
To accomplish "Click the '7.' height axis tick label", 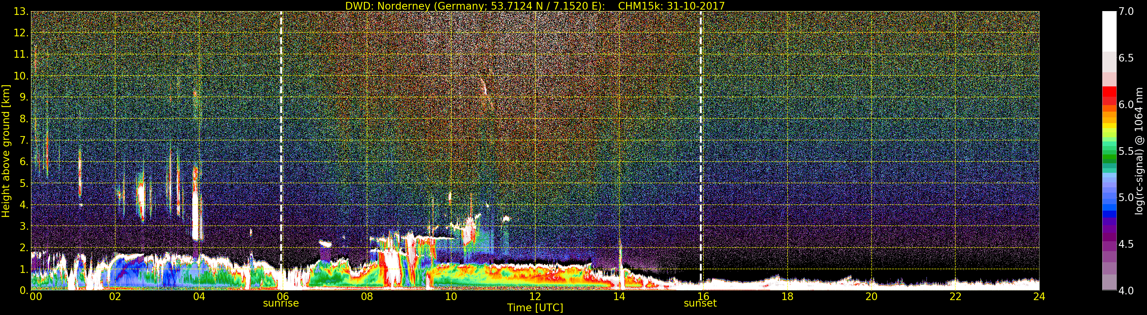I will coord(24,140).
